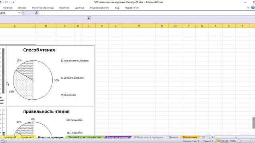Open Excel help question mark icon
Image resolution: width=255 pixels, height=143 pixels.
pyautogui.click(x=253, y=8)
